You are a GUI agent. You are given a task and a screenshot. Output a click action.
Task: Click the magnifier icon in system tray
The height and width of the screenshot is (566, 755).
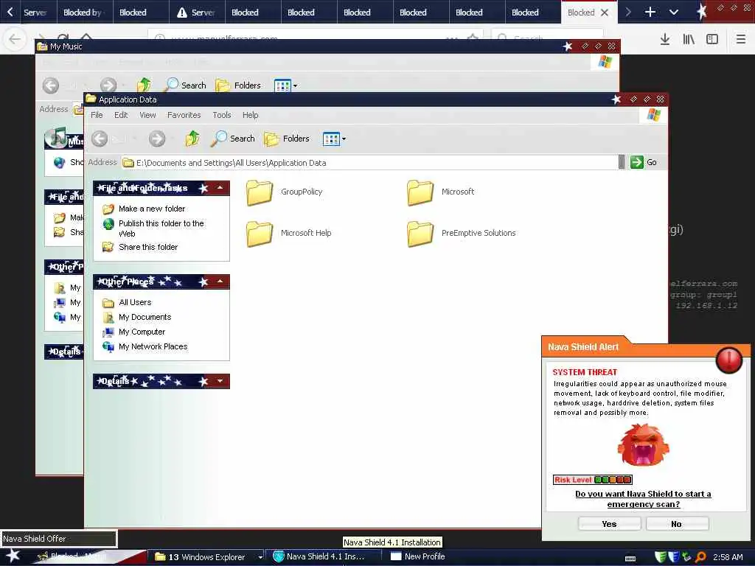pyautogui.click(x=700, y=557)
